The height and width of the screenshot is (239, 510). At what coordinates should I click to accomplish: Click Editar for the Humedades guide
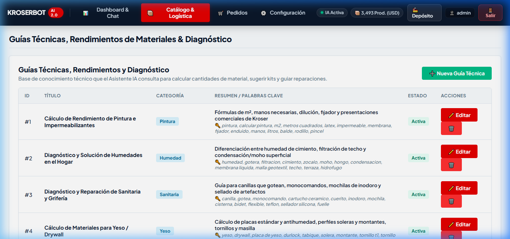tap(459, 151)
